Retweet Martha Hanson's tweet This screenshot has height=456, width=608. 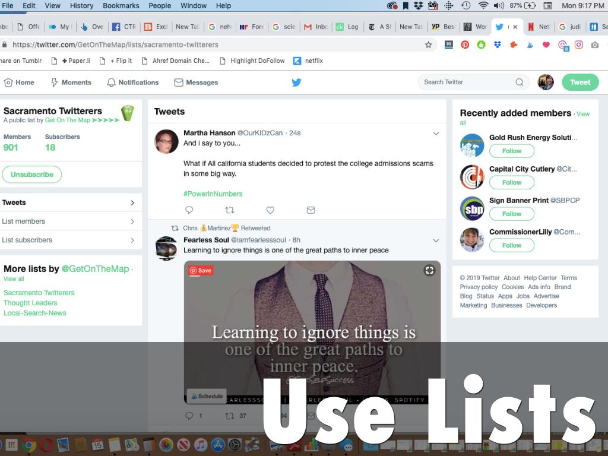(230, 210)
